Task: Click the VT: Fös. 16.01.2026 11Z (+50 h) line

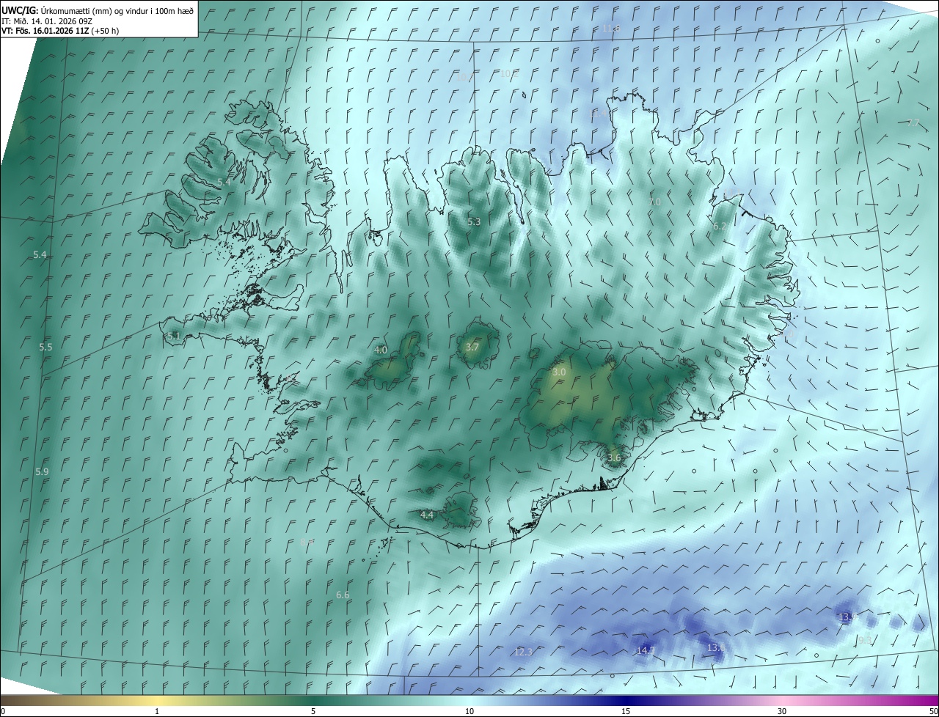Action: point(59,31)
